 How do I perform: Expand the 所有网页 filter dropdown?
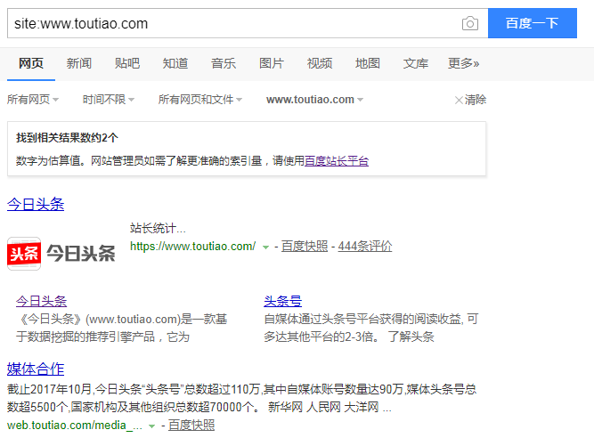[x=33, y=100]
